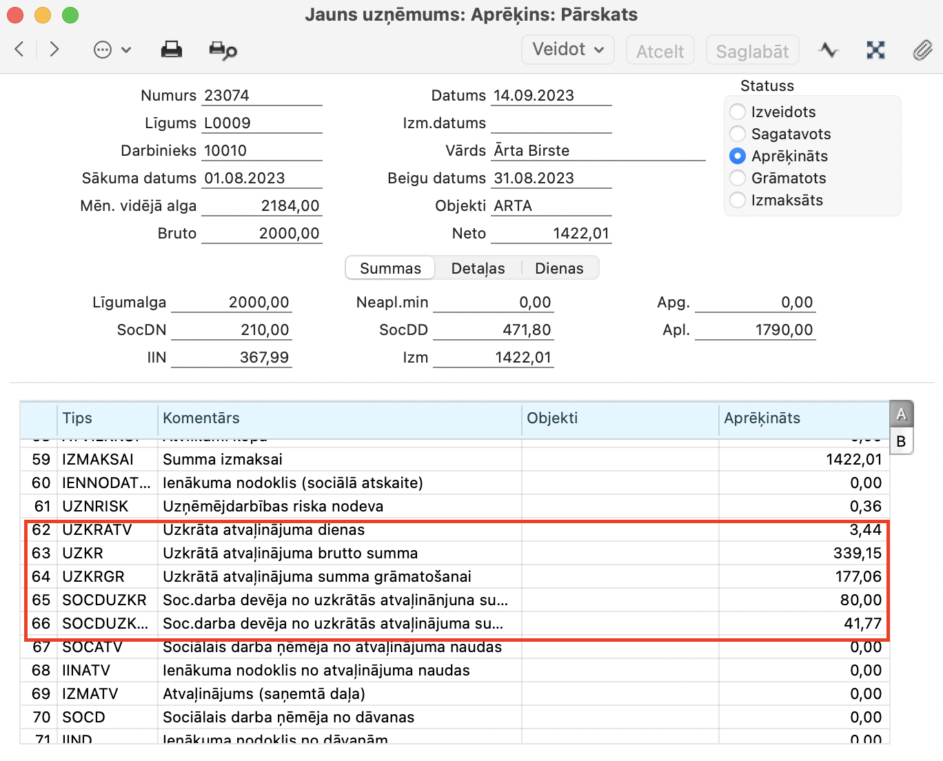Click the printer icon
The height and width of the screenshot is (761, 943).
pyautogui.click(x=171, y=50)
